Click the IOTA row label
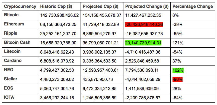This screenshot has height=105, width=217. [x=9, y=97]
